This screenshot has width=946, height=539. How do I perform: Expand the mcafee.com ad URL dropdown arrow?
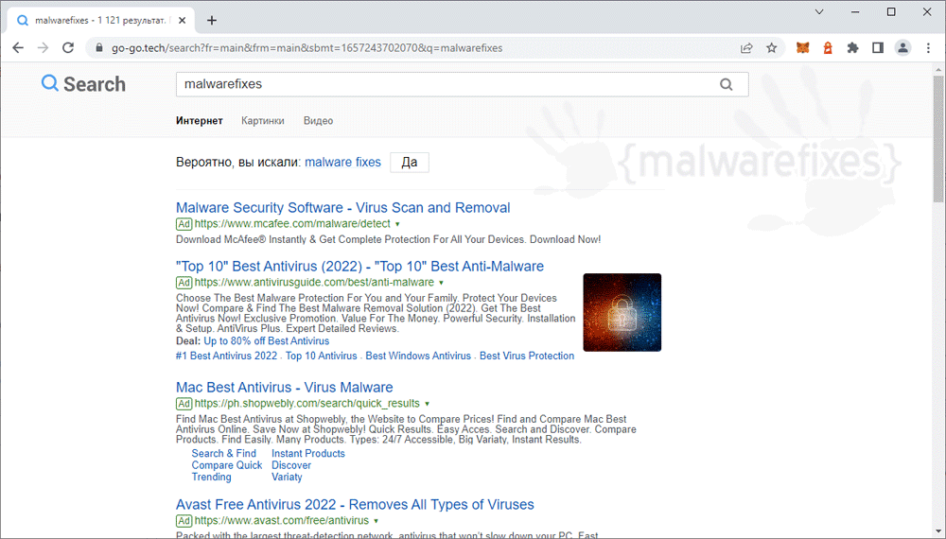pyautogui.click(x=397, y=224)
